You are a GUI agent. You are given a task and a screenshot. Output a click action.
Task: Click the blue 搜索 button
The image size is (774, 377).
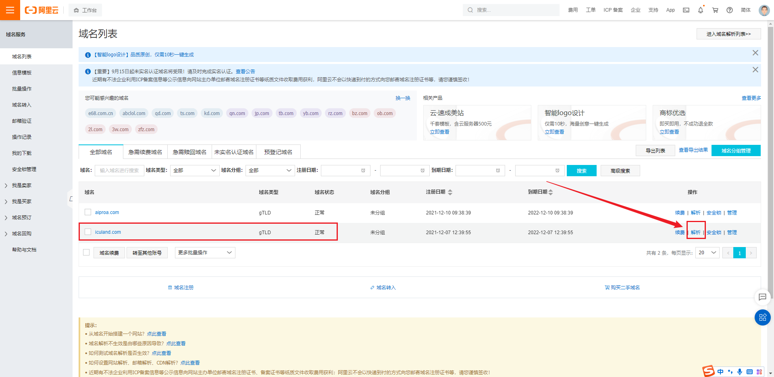[x=581, y=170]
